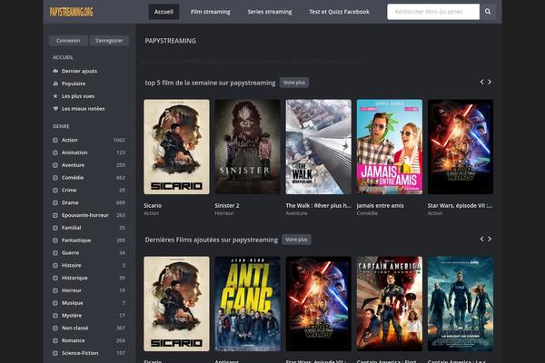Screen dimensions: 545x363
Task: Click the Connexion button
Action: (x=68, y=41)
